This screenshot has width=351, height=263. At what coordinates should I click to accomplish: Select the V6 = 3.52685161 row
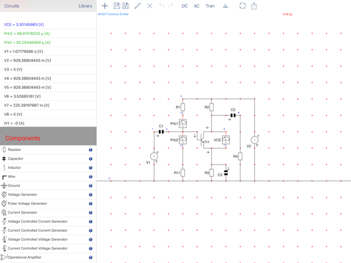tap(48, 96)
